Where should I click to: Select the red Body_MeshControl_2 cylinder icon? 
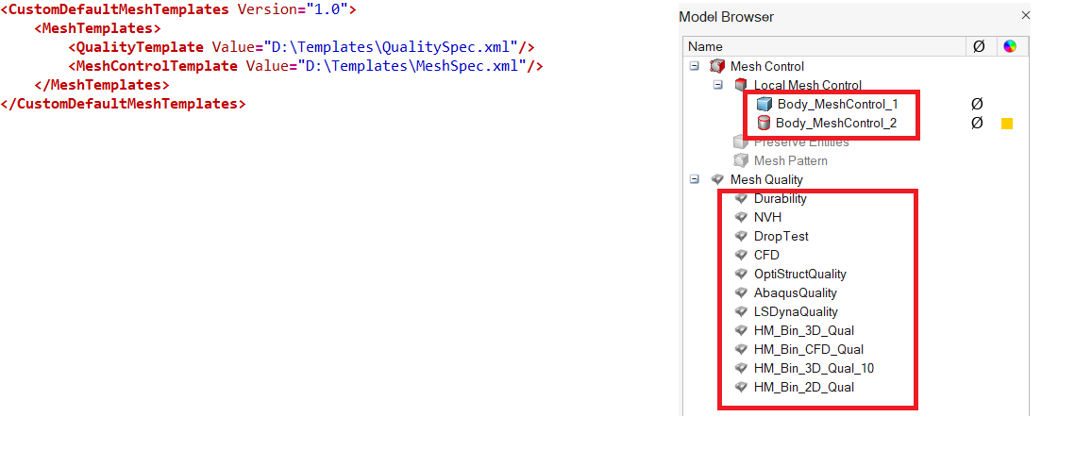coord(764,124)
